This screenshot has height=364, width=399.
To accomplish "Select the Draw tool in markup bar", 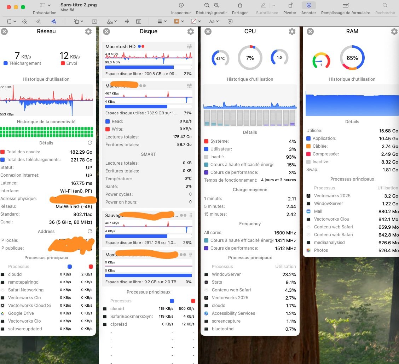I will (53, 21).
